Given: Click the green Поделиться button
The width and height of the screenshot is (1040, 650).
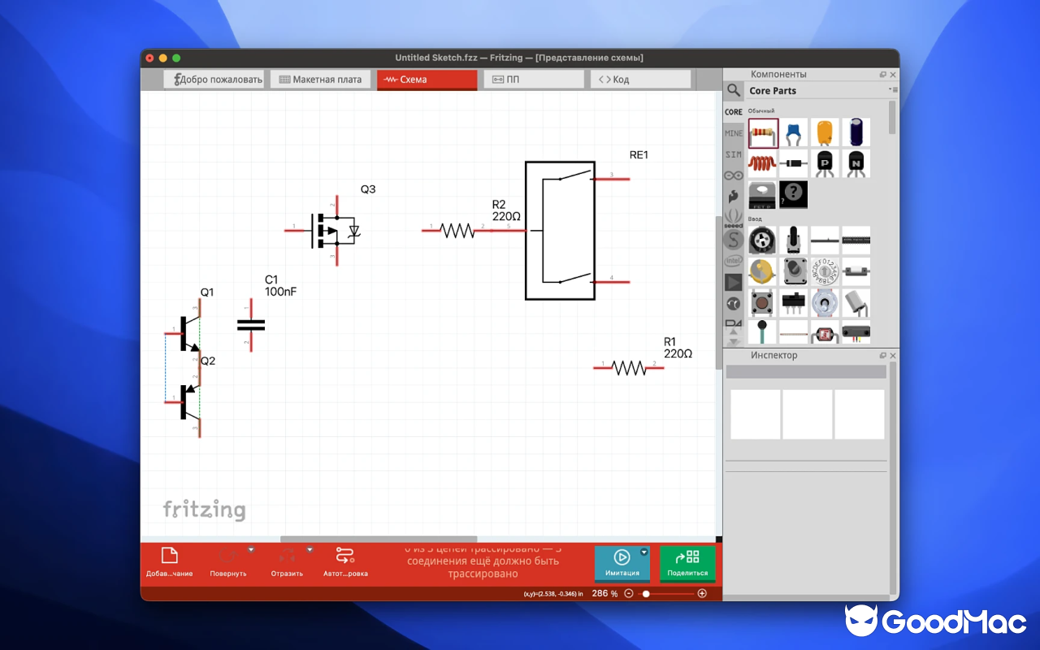Looking at the screenshot, I should point(687,563).
